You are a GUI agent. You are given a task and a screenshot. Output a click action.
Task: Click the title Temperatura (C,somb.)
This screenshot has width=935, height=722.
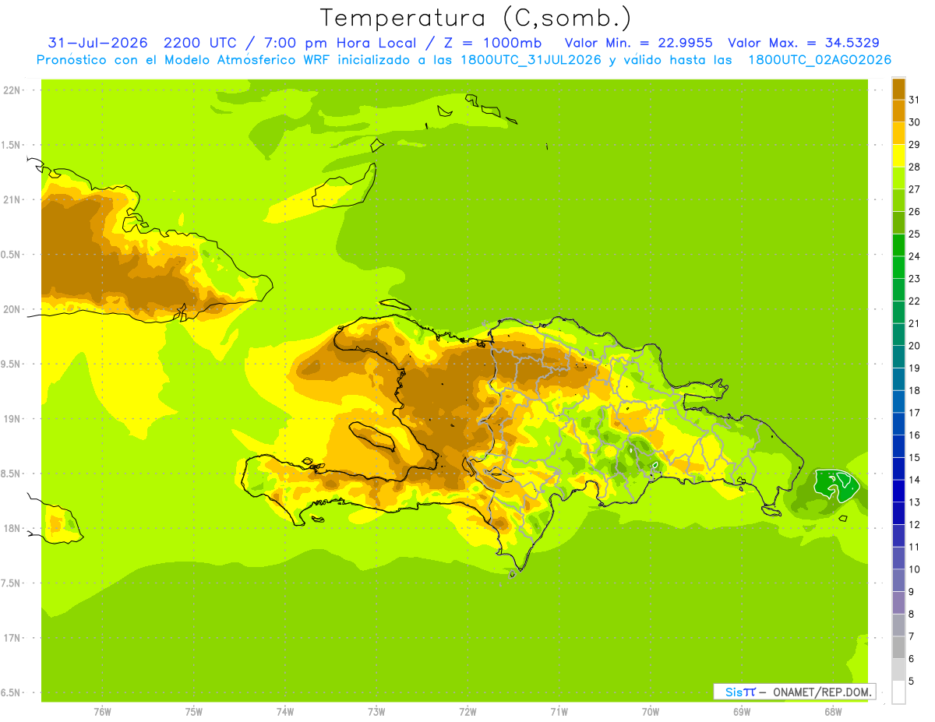coord(475,18)
